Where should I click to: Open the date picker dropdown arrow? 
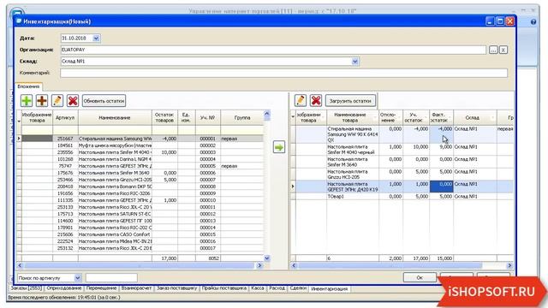[x=97, y=38]
